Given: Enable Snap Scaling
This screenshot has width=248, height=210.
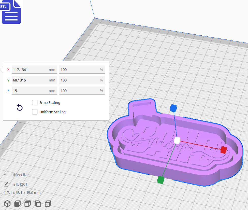Looking at the screenshot, I should point(35,103).
